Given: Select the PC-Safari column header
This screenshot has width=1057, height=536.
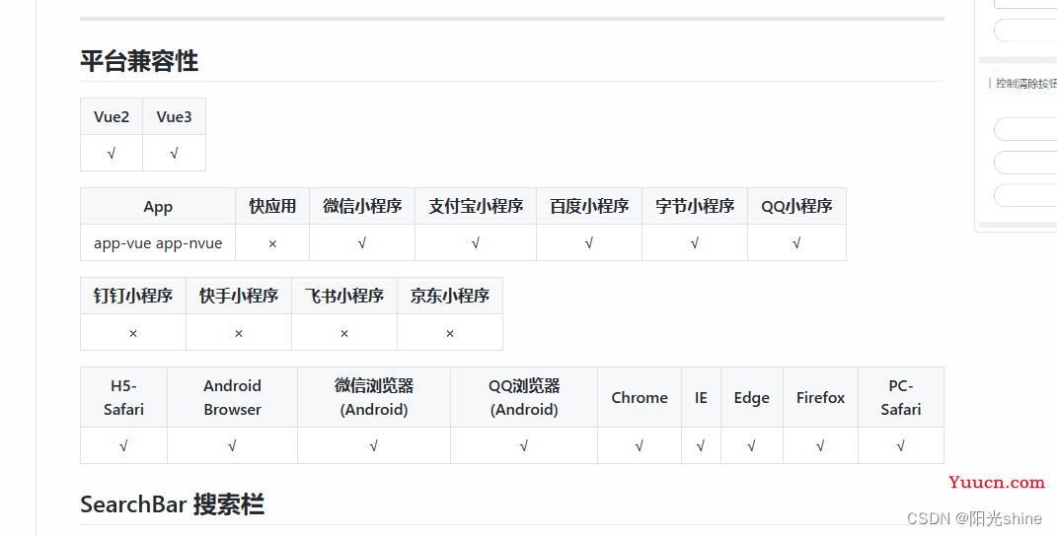Looking at the screenshot, I should (901, 397).
